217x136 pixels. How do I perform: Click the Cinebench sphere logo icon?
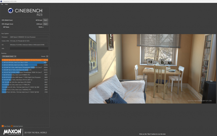11,11
